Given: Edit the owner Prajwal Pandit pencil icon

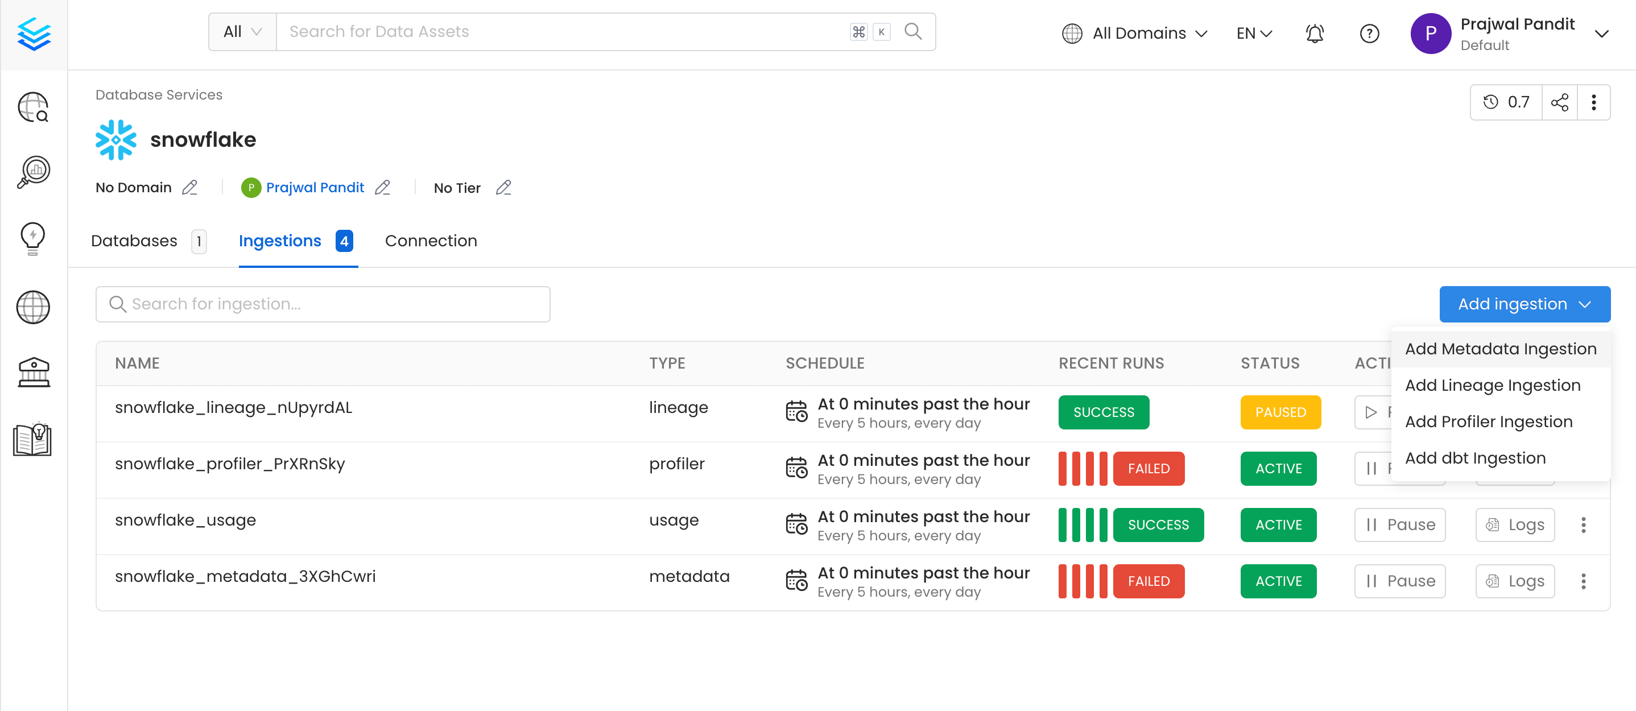Looking at the screenshot, I should [382, 188].
